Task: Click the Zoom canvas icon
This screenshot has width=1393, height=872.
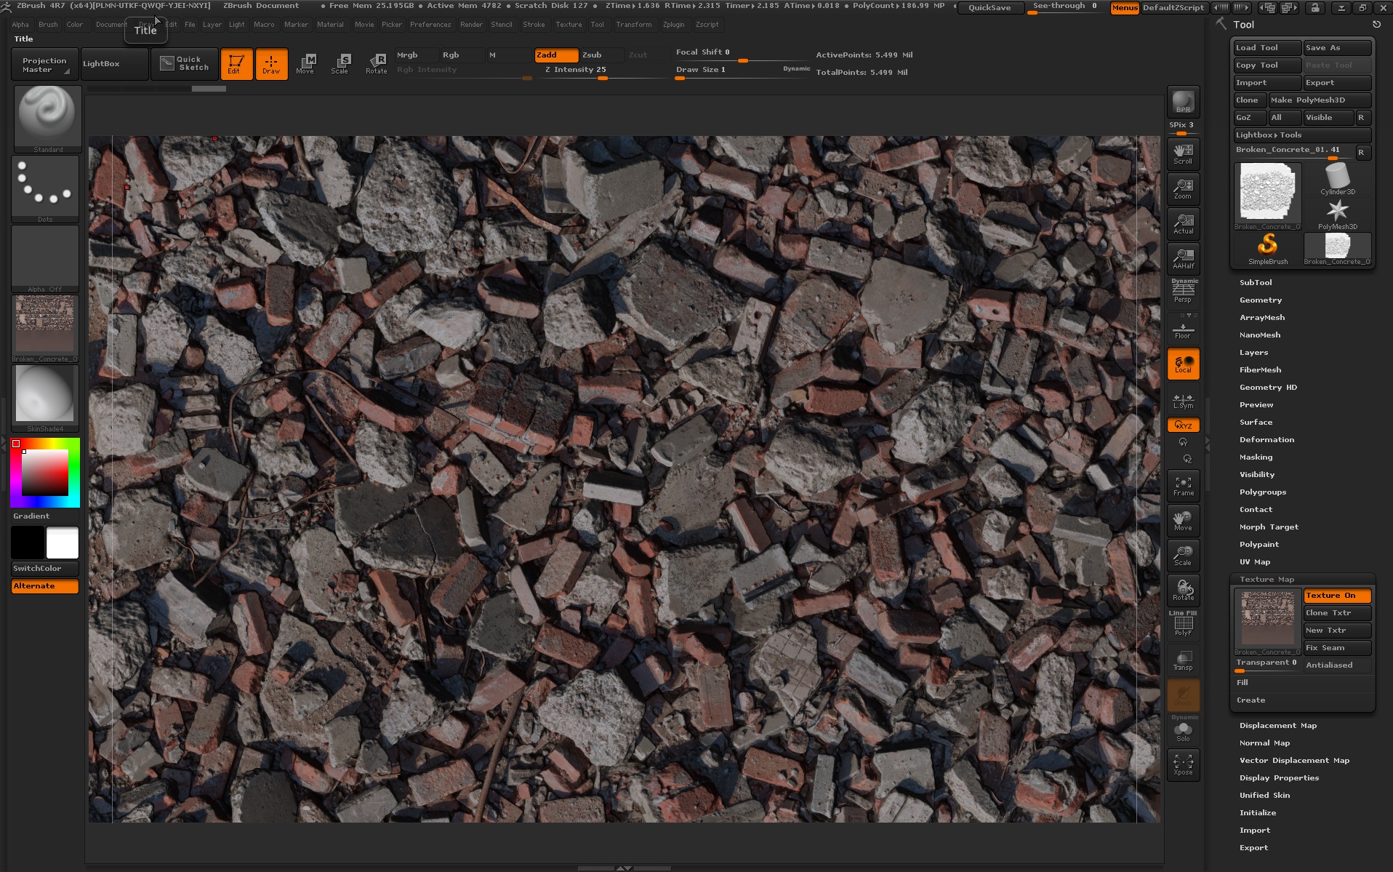Action: pyautogui.click(x=1183, y=188)
